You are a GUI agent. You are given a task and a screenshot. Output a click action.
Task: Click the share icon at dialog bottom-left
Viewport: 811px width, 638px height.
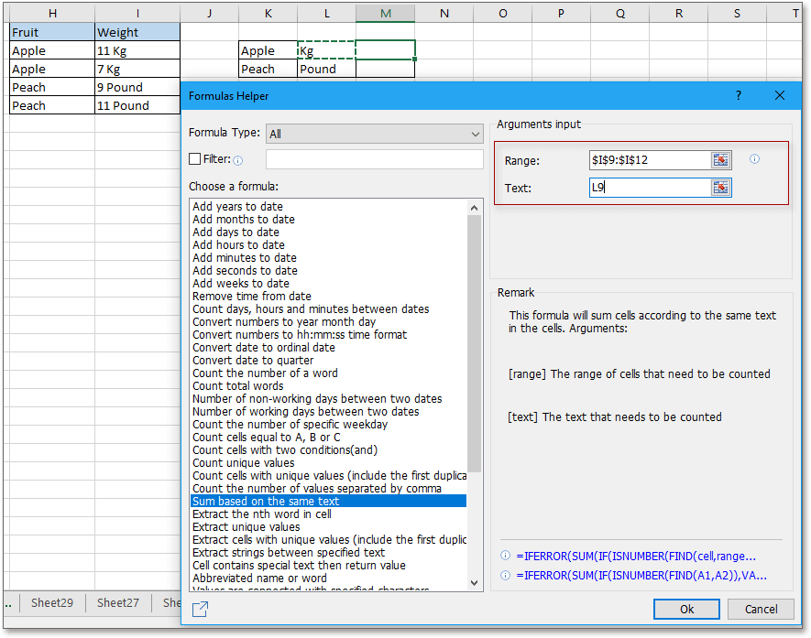click(x=199, y=610)
